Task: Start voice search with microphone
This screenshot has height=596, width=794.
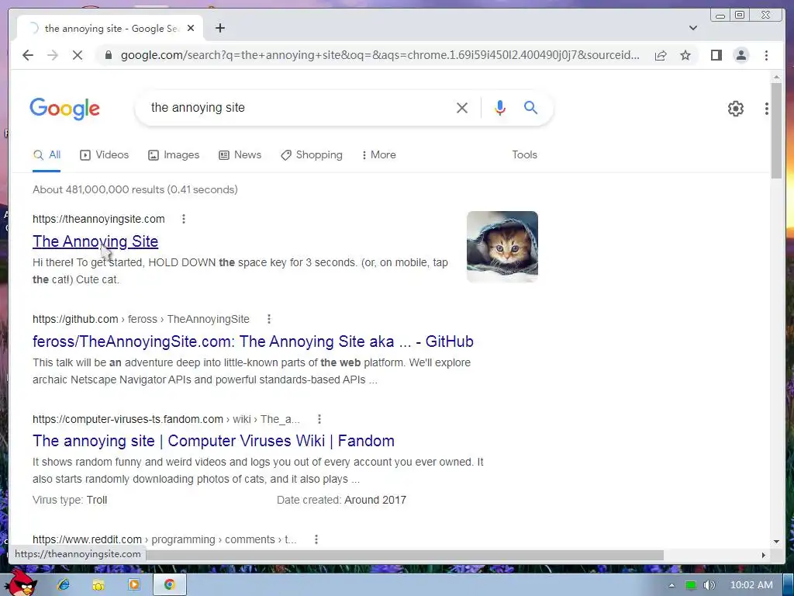Action: pos(500,107)
